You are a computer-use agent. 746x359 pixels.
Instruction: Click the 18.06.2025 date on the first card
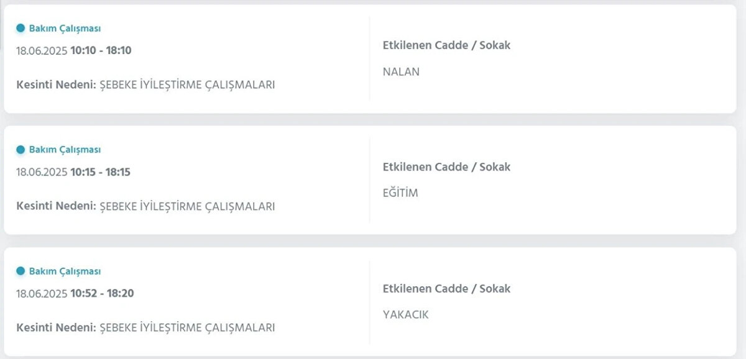(42, 50)
